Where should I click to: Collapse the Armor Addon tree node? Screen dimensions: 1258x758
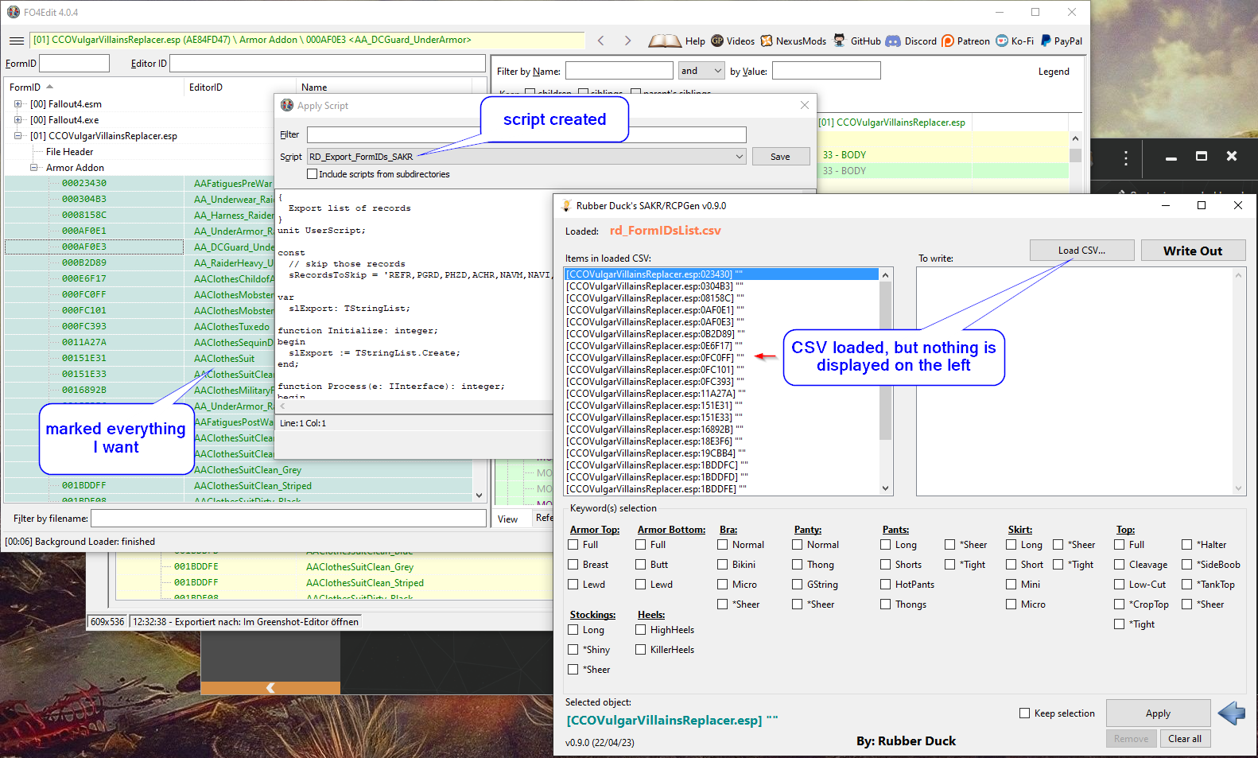pyautogui.click(x=33, y=168)
